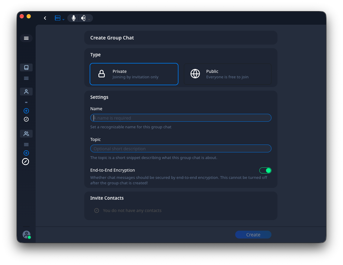Open the main hamburger menu pill in sidebar
This screenshot has height=265, width=343.
26,38
